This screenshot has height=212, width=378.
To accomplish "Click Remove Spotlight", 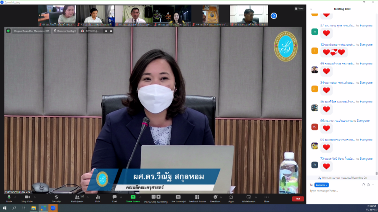I will 65,31.
